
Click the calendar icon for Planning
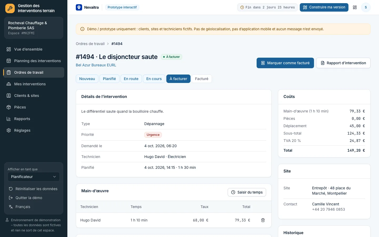(x=9, y=61)
